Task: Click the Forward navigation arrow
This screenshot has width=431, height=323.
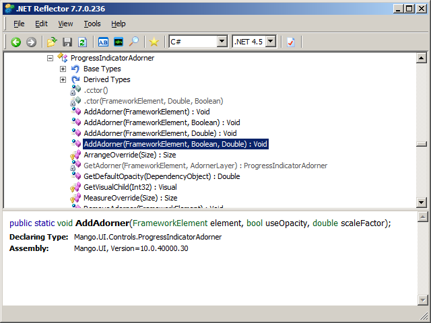Action: tap(31, 42)
